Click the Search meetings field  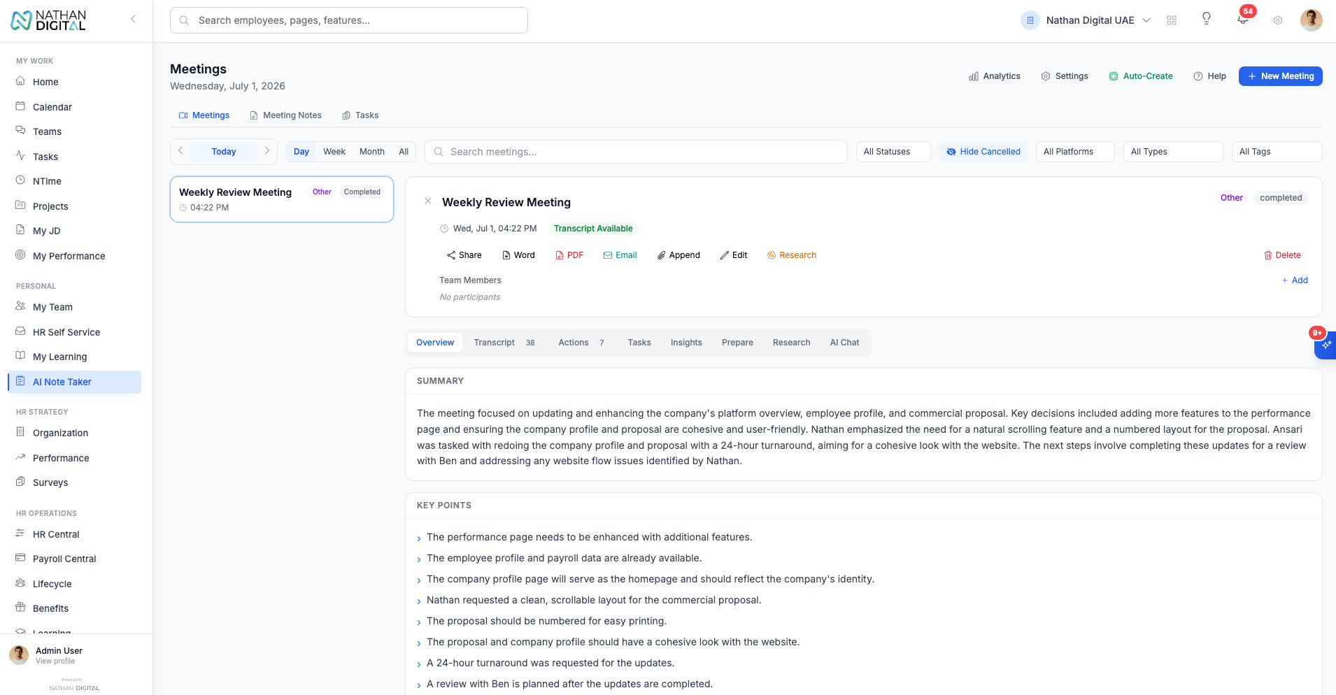636,152
